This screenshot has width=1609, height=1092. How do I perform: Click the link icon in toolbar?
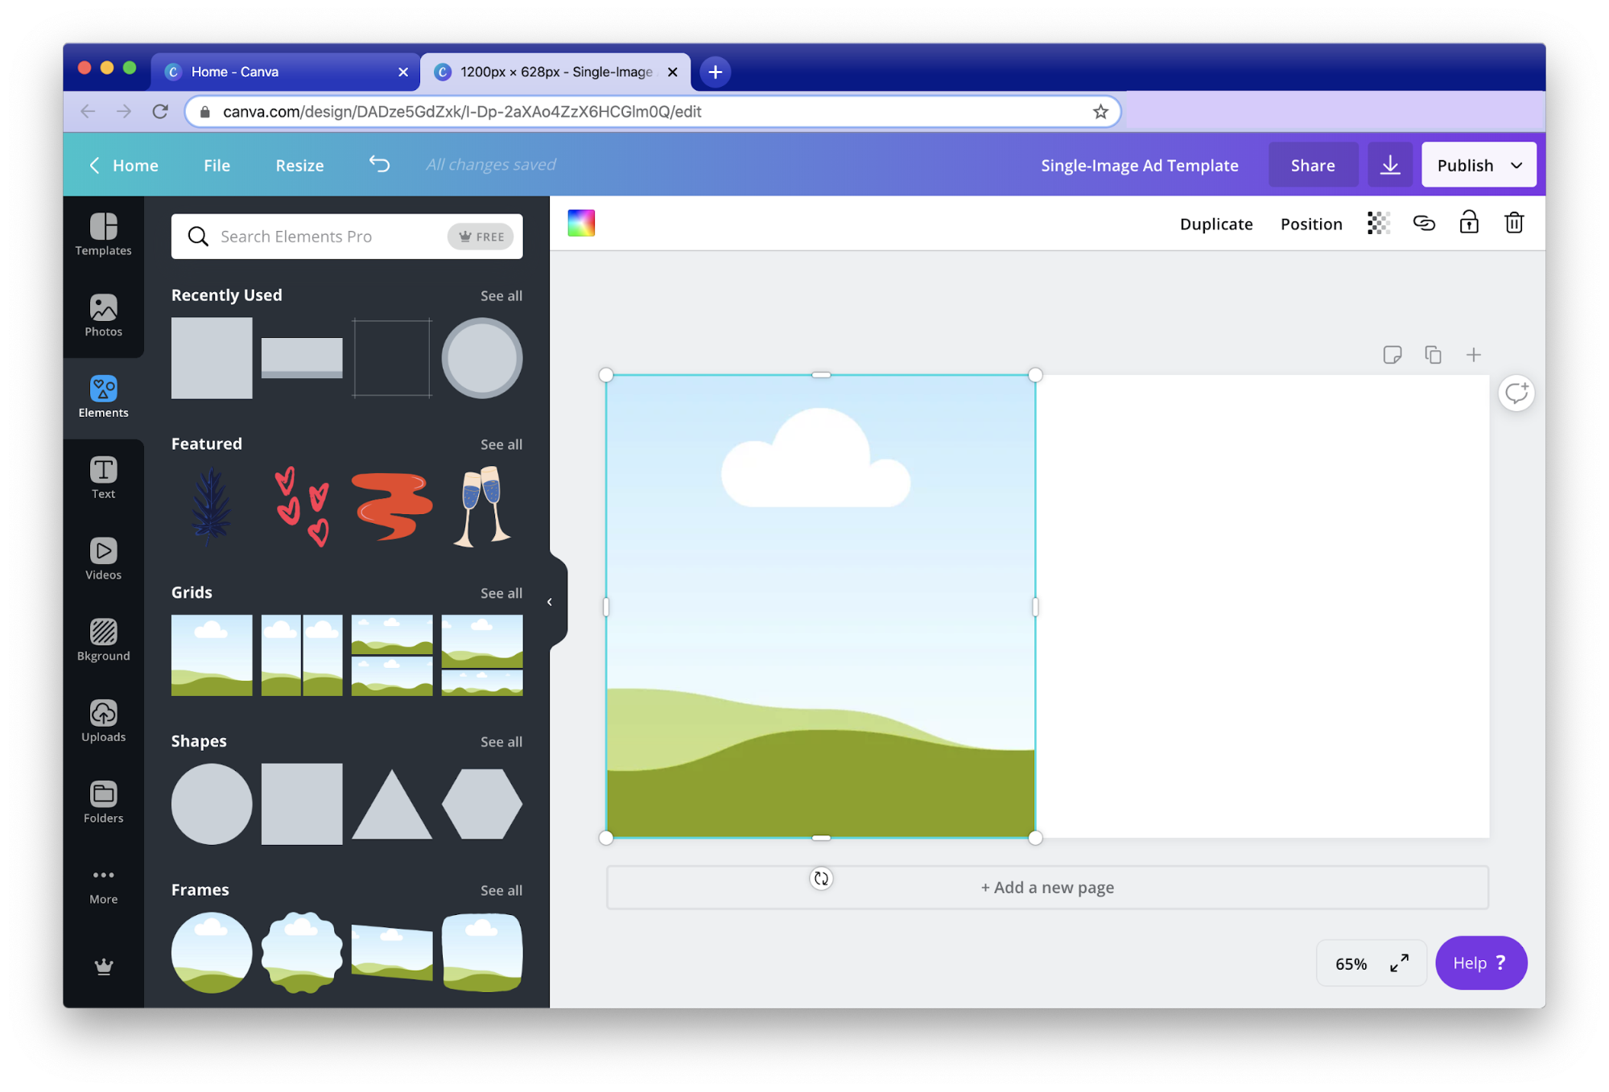click(1424, 223)
